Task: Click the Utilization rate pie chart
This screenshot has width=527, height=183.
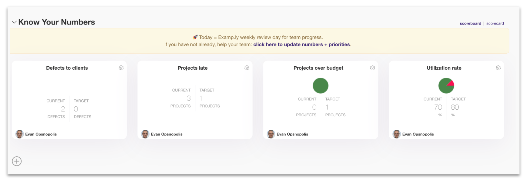Action: click(446, 86)
